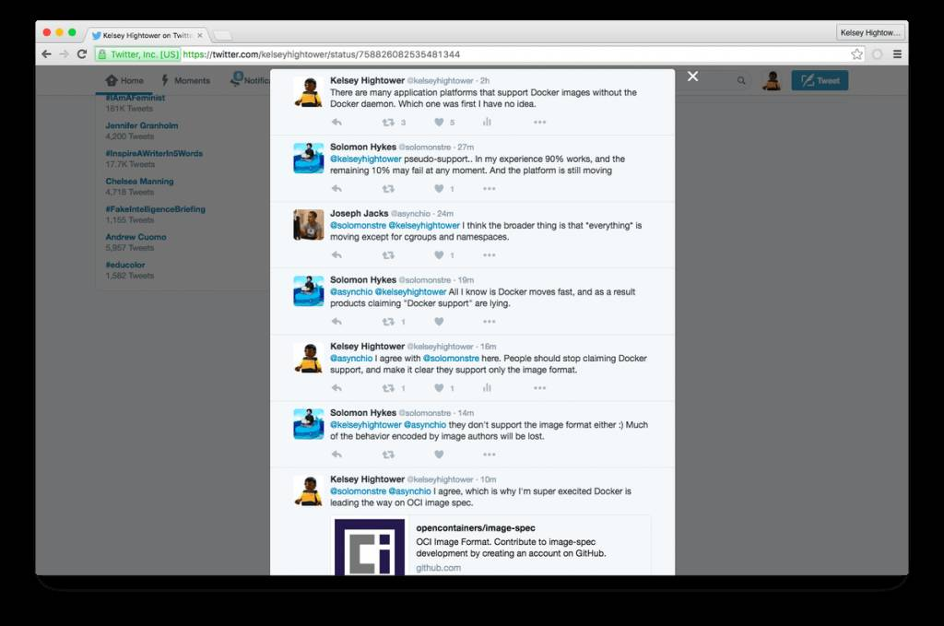Viewport: 944px width, 626px height.
Task: Retweet Solomon Hykes' 14m tweet
Action: 388,455
